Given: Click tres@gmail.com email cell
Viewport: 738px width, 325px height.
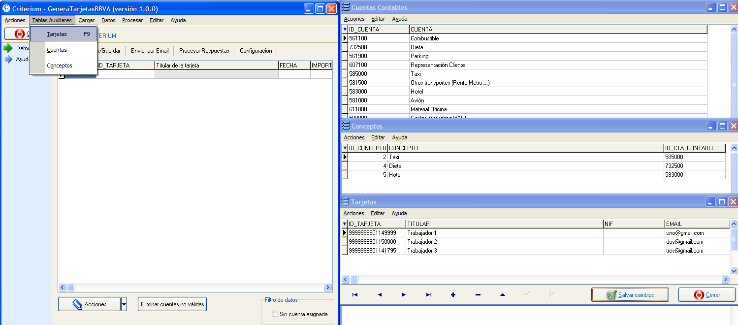Looking at the screenshot, I should [697, 251].
